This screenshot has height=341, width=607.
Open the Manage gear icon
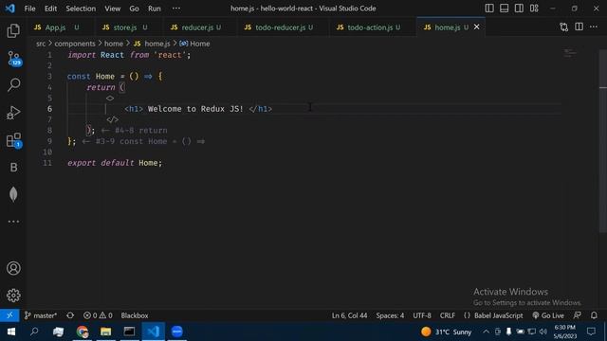click(13, 296)
